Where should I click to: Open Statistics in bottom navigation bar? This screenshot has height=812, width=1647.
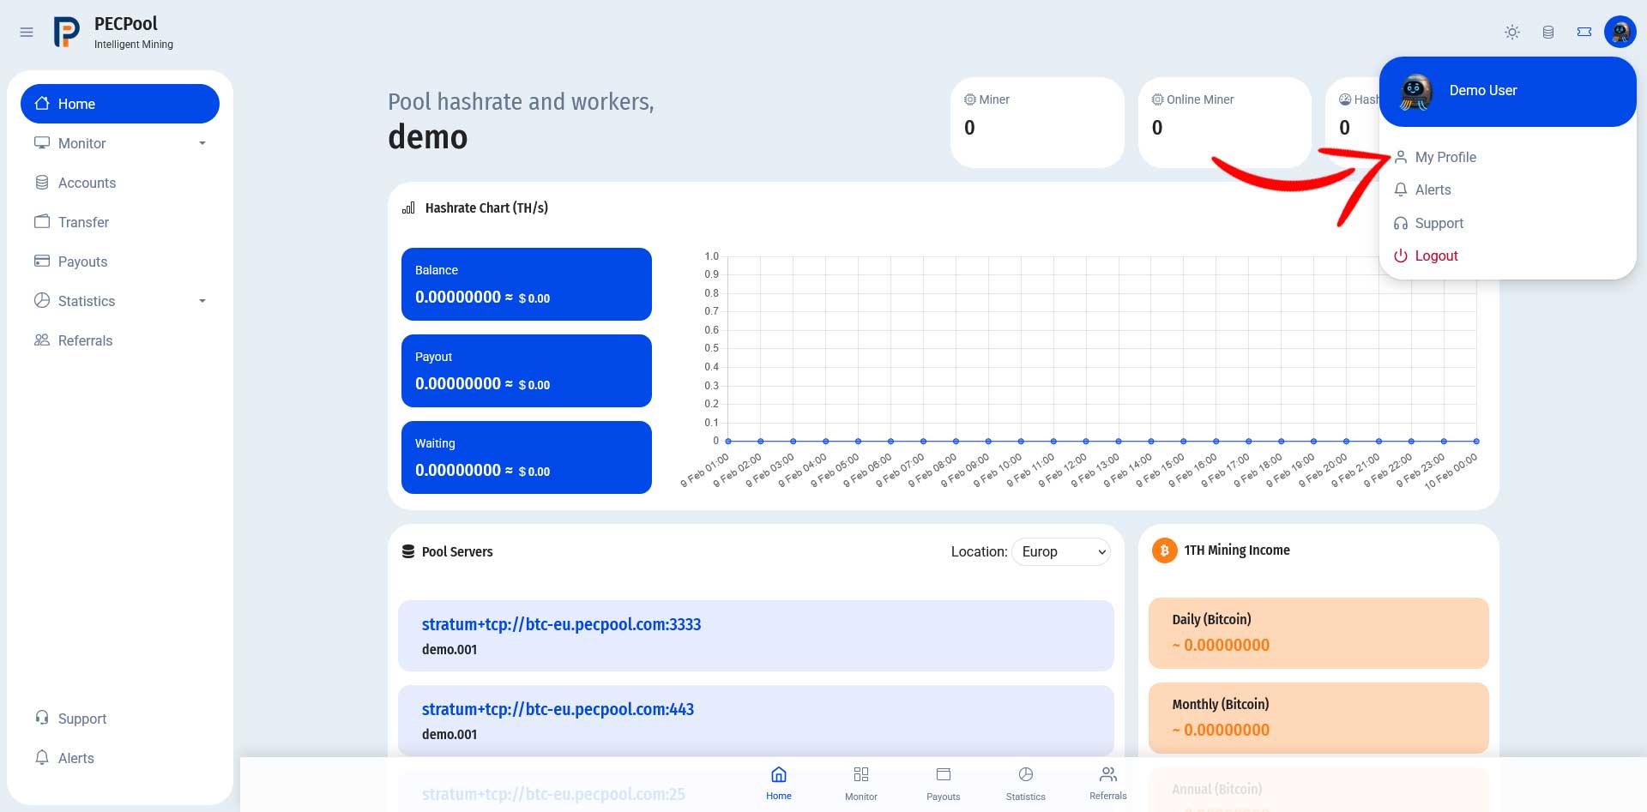[x=1026, y=784]
